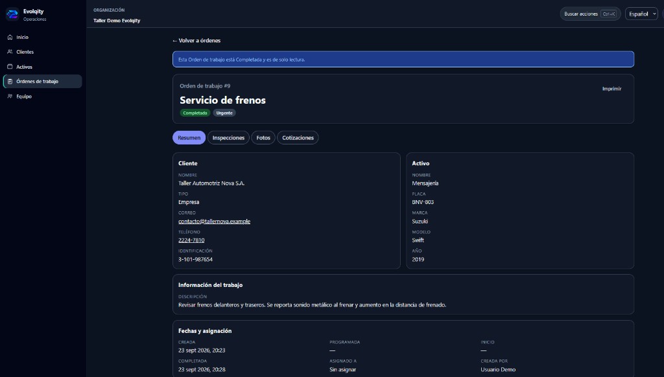Click client name Taller Automotriz Nova S.A.
664x377 pixels.
click(x=211, y=183)
